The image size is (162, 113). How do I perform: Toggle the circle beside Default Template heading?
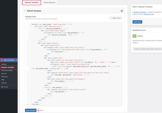coord(25,11)
